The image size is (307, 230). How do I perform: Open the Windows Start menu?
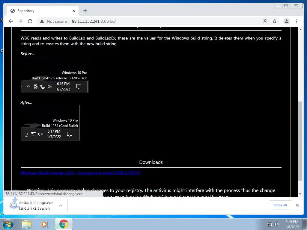(x=8, y=224)
